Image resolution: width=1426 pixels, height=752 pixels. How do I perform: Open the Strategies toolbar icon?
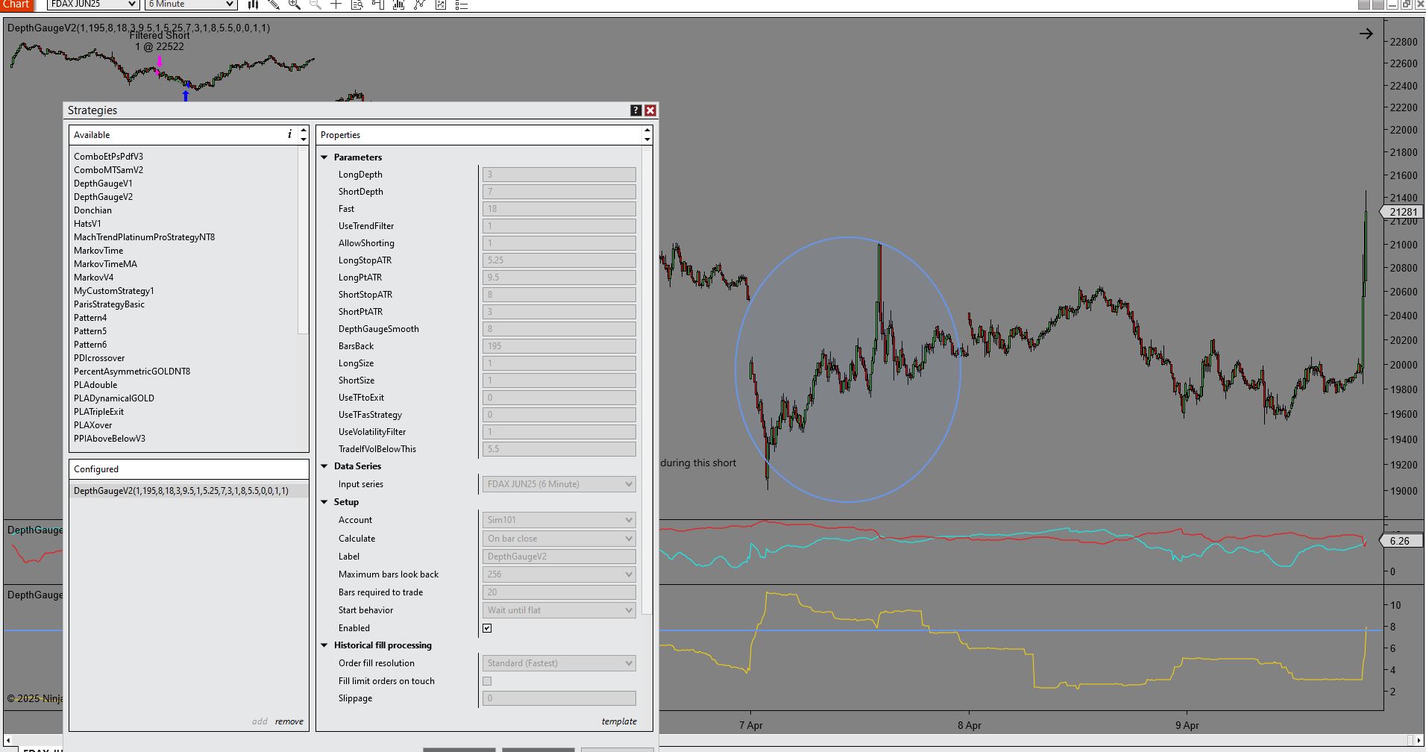pos(420,4)
